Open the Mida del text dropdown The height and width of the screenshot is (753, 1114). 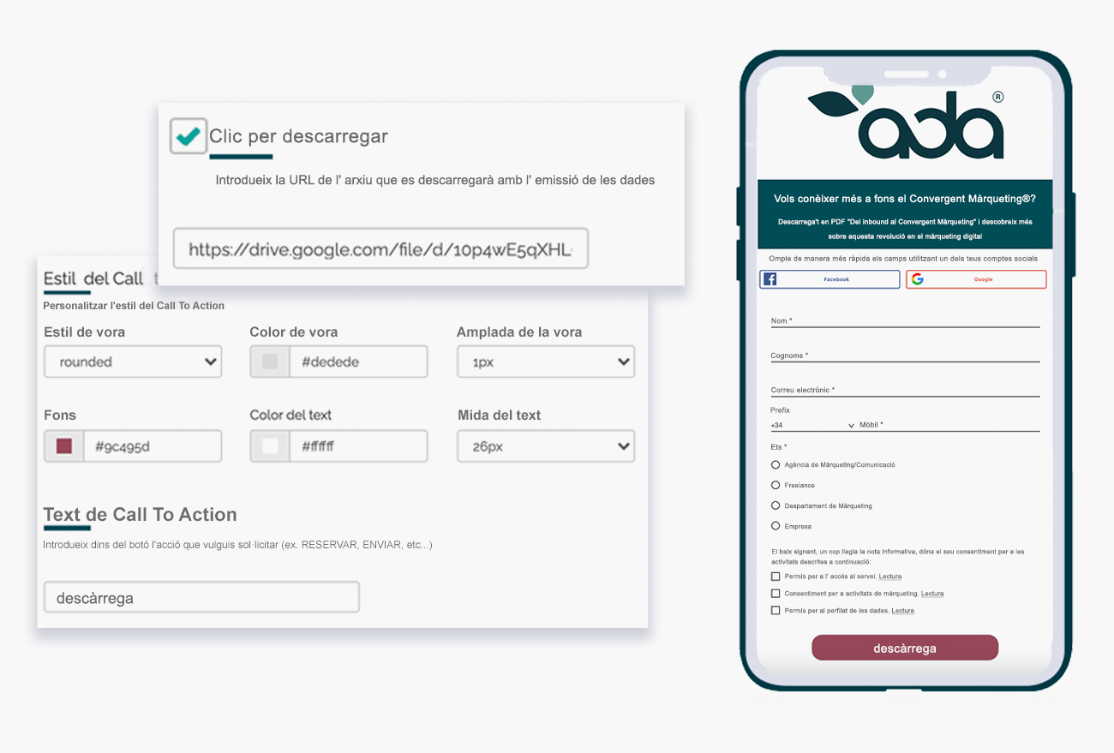[546, 446]
